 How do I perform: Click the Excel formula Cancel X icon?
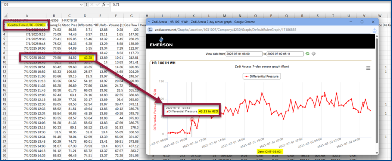click(x=91, y=4)
